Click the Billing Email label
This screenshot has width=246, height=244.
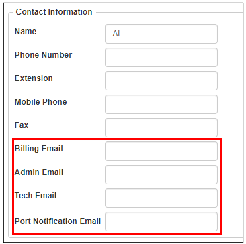39,149
